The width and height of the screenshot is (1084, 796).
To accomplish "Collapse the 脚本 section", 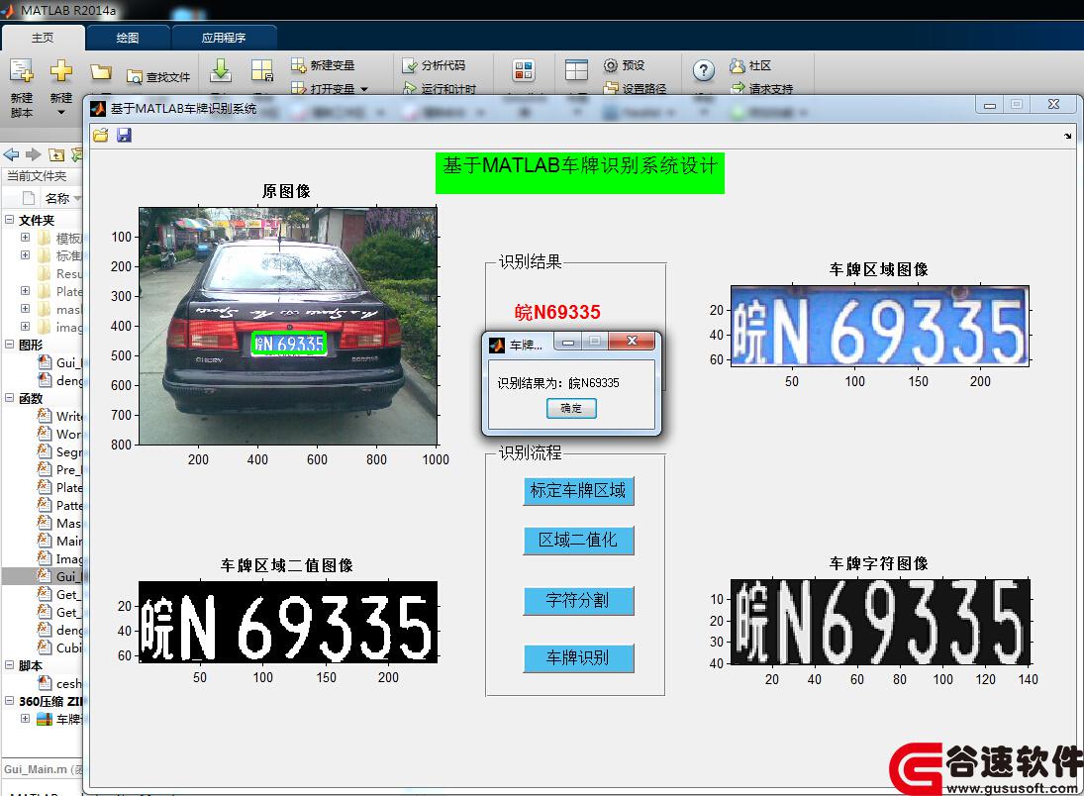I will 10,665.
